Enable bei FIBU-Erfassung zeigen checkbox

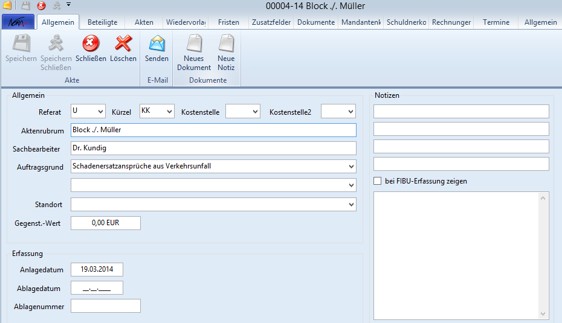(378, 181)
